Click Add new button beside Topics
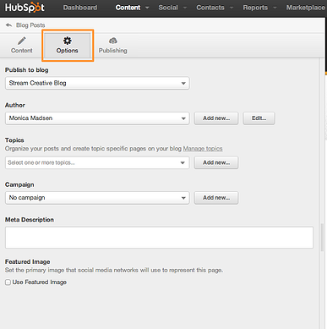 coord(216,162)
